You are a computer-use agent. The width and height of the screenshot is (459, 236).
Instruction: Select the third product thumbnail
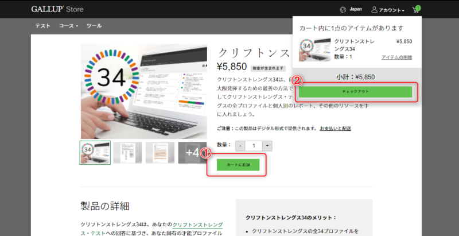click(x=160, y=153)
